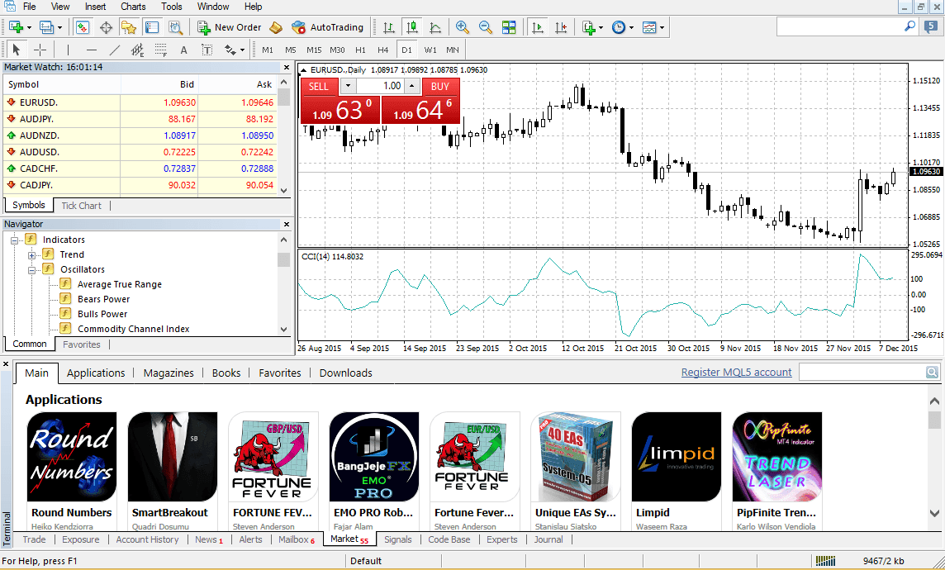The image size is (945, 570).
Task: Toggle the Market Watch window icon
Action: tap(83, 27)
